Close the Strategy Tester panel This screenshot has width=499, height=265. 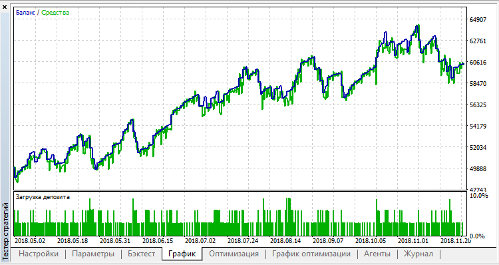click(x=5, y=7)
